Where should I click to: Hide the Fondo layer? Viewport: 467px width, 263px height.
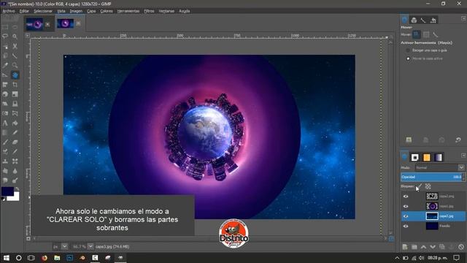(x=406, y=226)
